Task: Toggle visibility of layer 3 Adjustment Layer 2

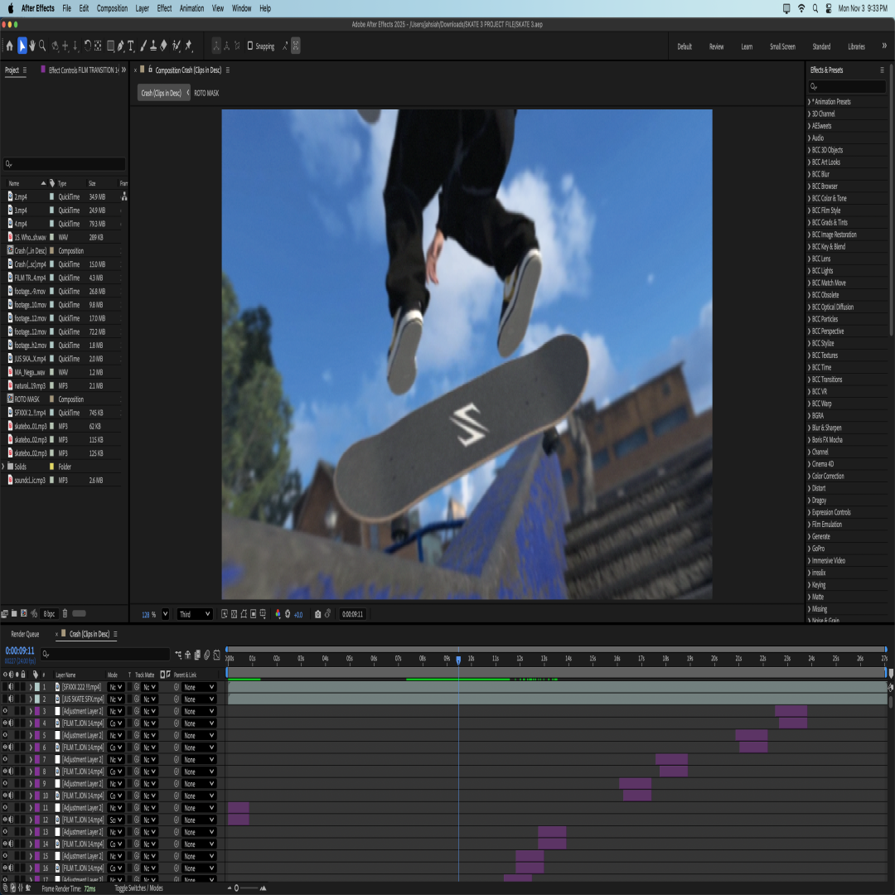Action: click(5, 711)
